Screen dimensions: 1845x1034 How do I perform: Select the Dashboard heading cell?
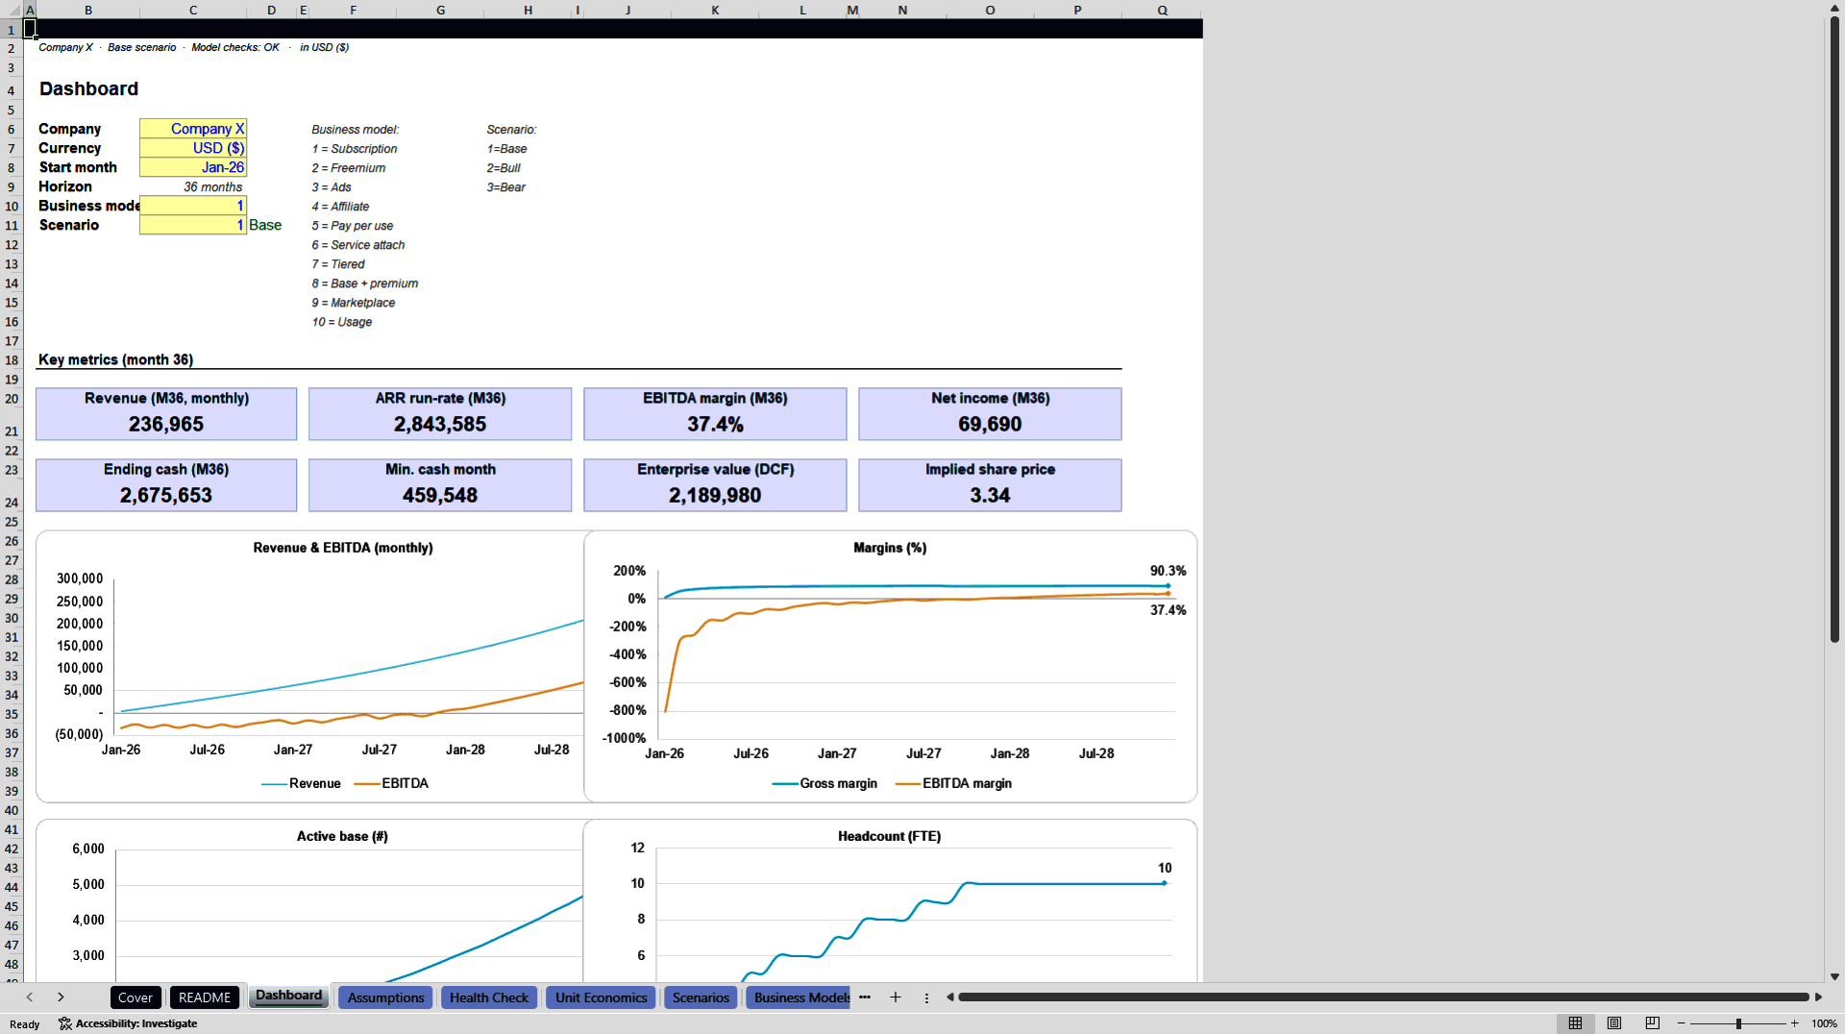[x=88, y=88]
